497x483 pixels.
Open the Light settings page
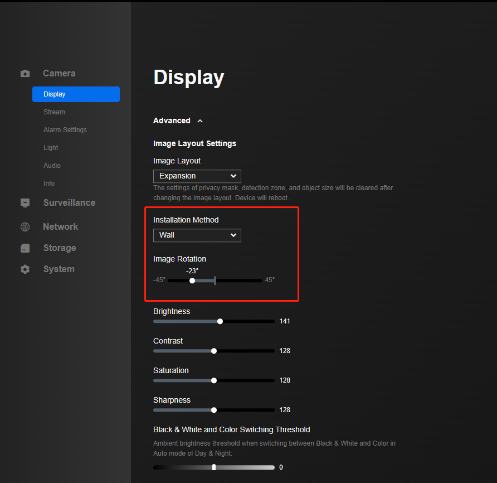(x=51, y=148)
